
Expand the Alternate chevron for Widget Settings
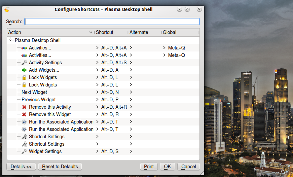(131, 151)
